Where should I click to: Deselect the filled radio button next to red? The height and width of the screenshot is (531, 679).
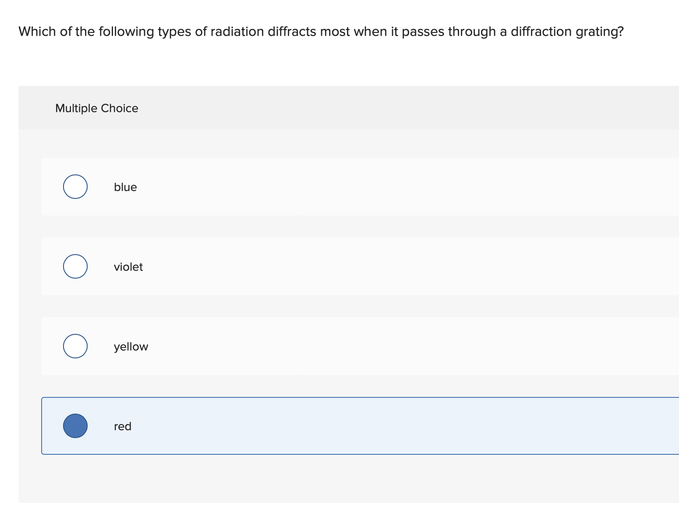pyautogui.click(x=75, y=425)
